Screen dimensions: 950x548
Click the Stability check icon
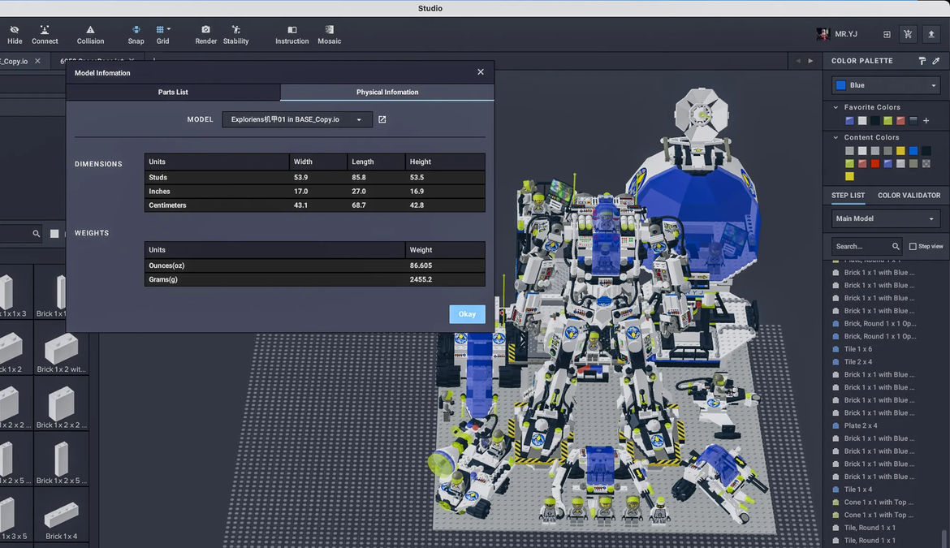tap(235, 34)
